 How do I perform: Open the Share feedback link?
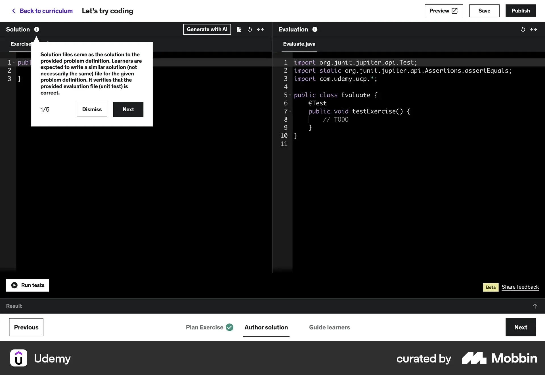point(520,287)
